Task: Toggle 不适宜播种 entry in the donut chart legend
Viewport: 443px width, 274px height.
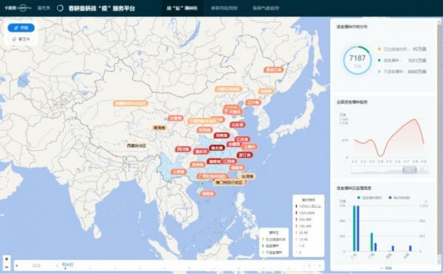Action: 402,71
